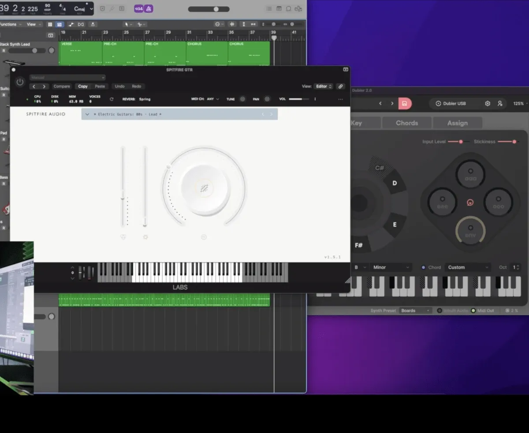
Task: Change the Spring reverb setting
Action: pos(145,99)
